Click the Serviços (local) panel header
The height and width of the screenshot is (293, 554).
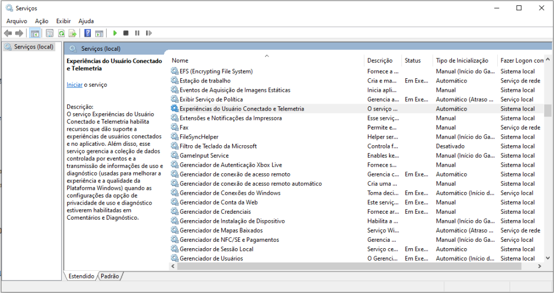click(100, 49)
